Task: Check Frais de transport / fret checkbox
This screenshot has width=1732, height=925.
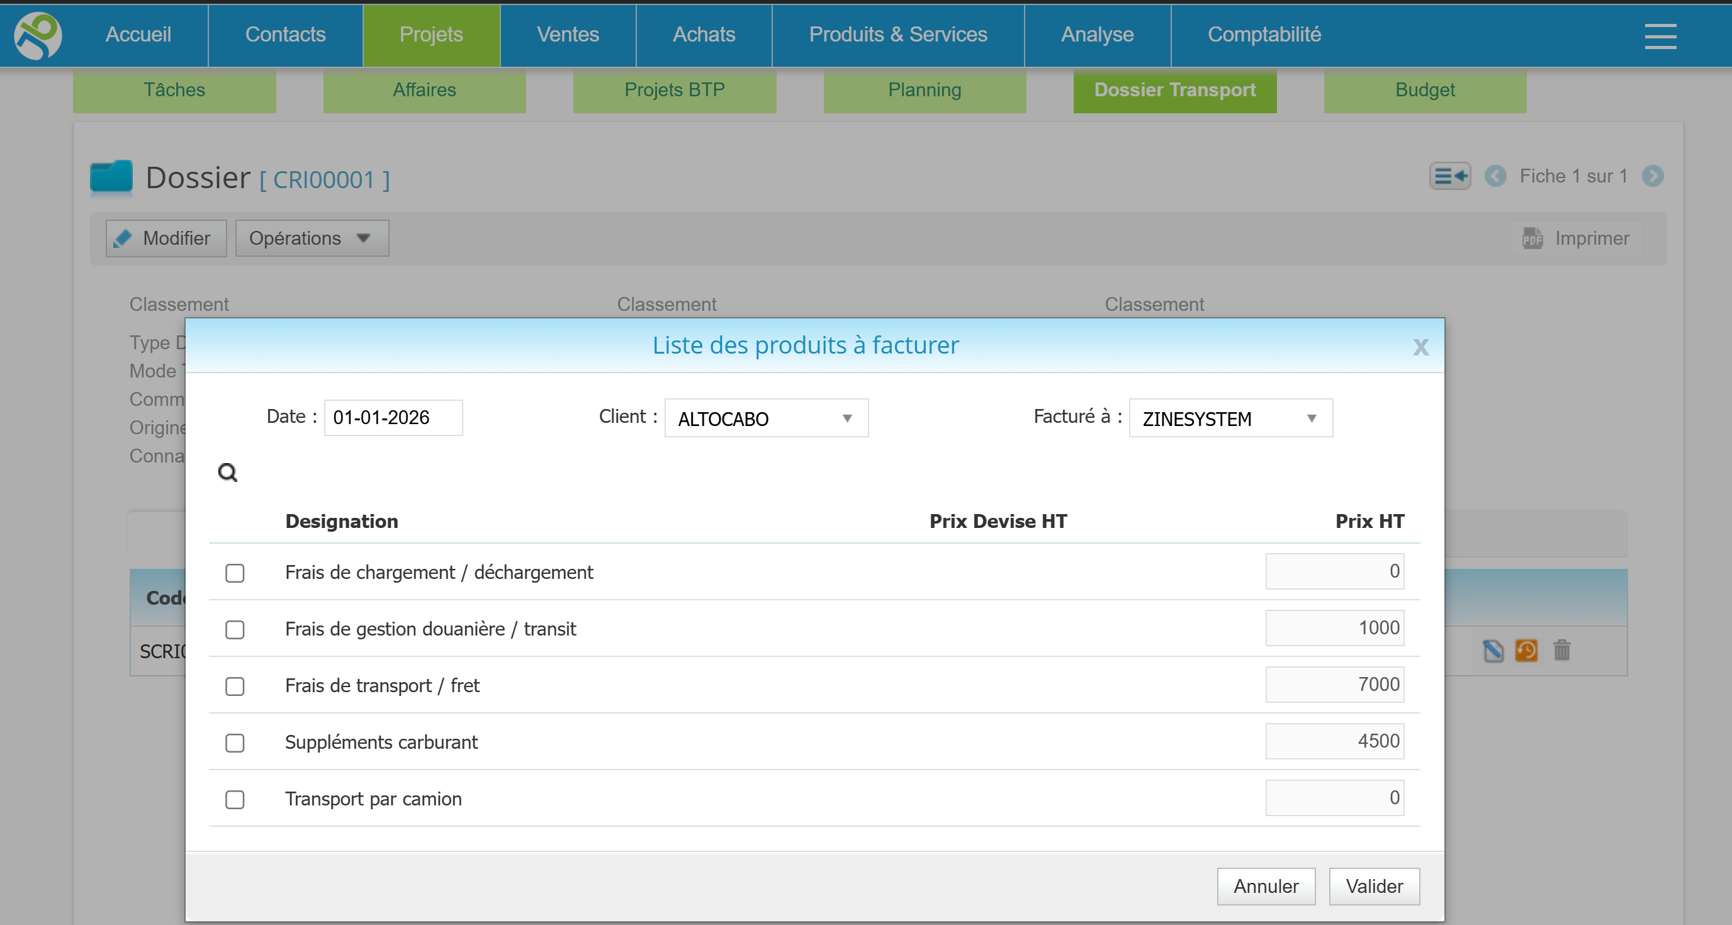Action: (x=235, y=687)
